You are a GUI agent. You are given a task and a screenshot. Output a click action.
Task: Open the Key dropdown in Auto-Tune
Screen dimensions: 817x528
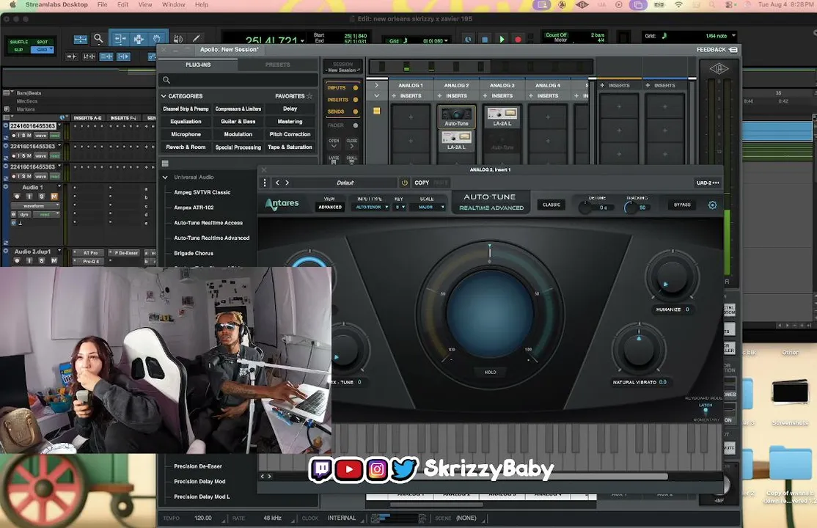tap(400, 207)
